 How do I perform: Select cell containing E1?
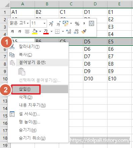(x=119, y=12)
